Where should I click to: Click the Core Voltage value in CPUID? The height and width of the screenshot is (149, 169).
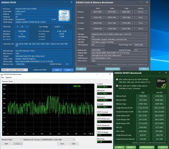[x=57, y=27]
